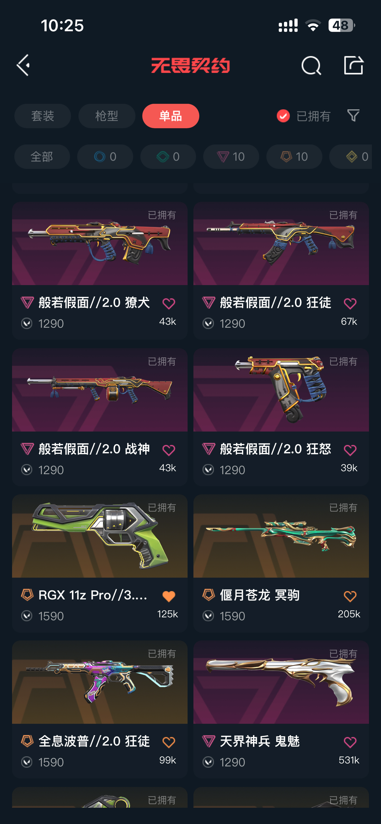Viewport: 381px width, 824px height.
Task: Unlike the RGX 11z Pro orange heart
Action: pos(169,596)
